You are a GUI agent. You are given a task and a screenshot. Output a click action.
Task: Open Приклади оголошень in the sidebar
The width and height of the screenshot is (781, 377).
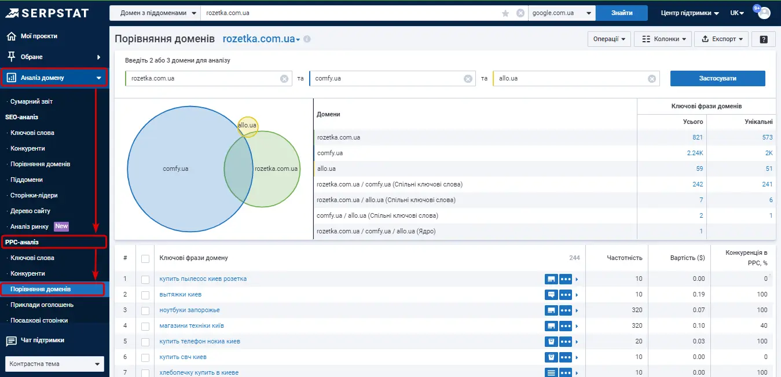42,305
